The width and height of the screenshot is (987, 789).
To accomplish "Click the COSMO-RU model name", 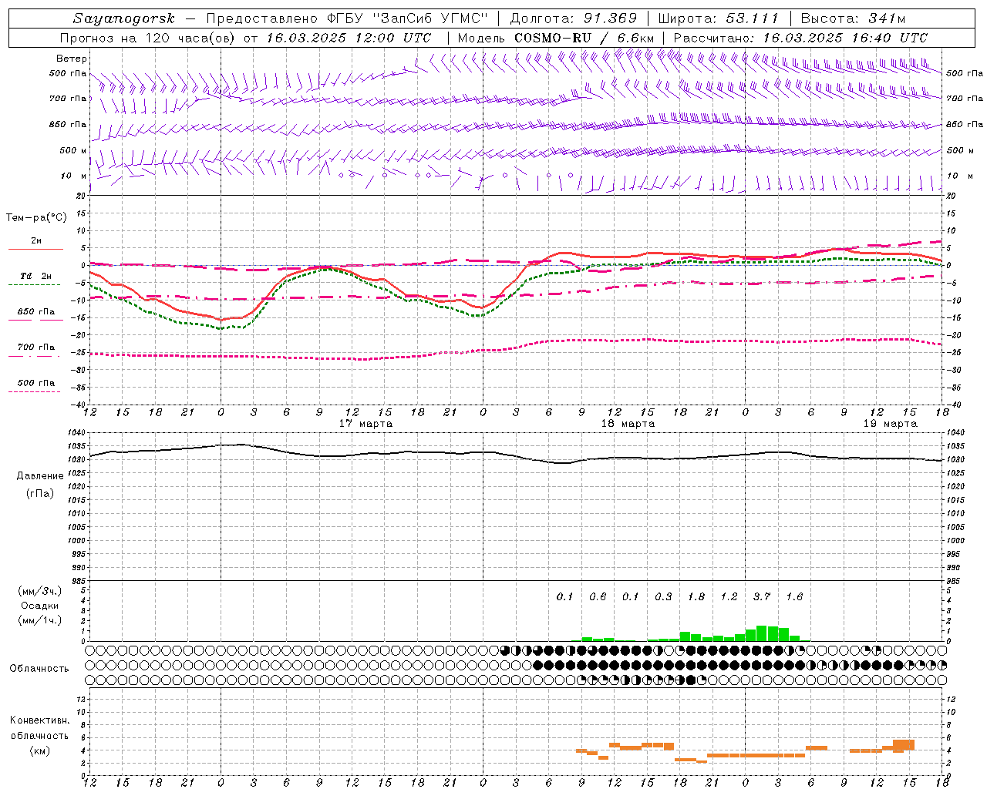I will pos(547,38).
